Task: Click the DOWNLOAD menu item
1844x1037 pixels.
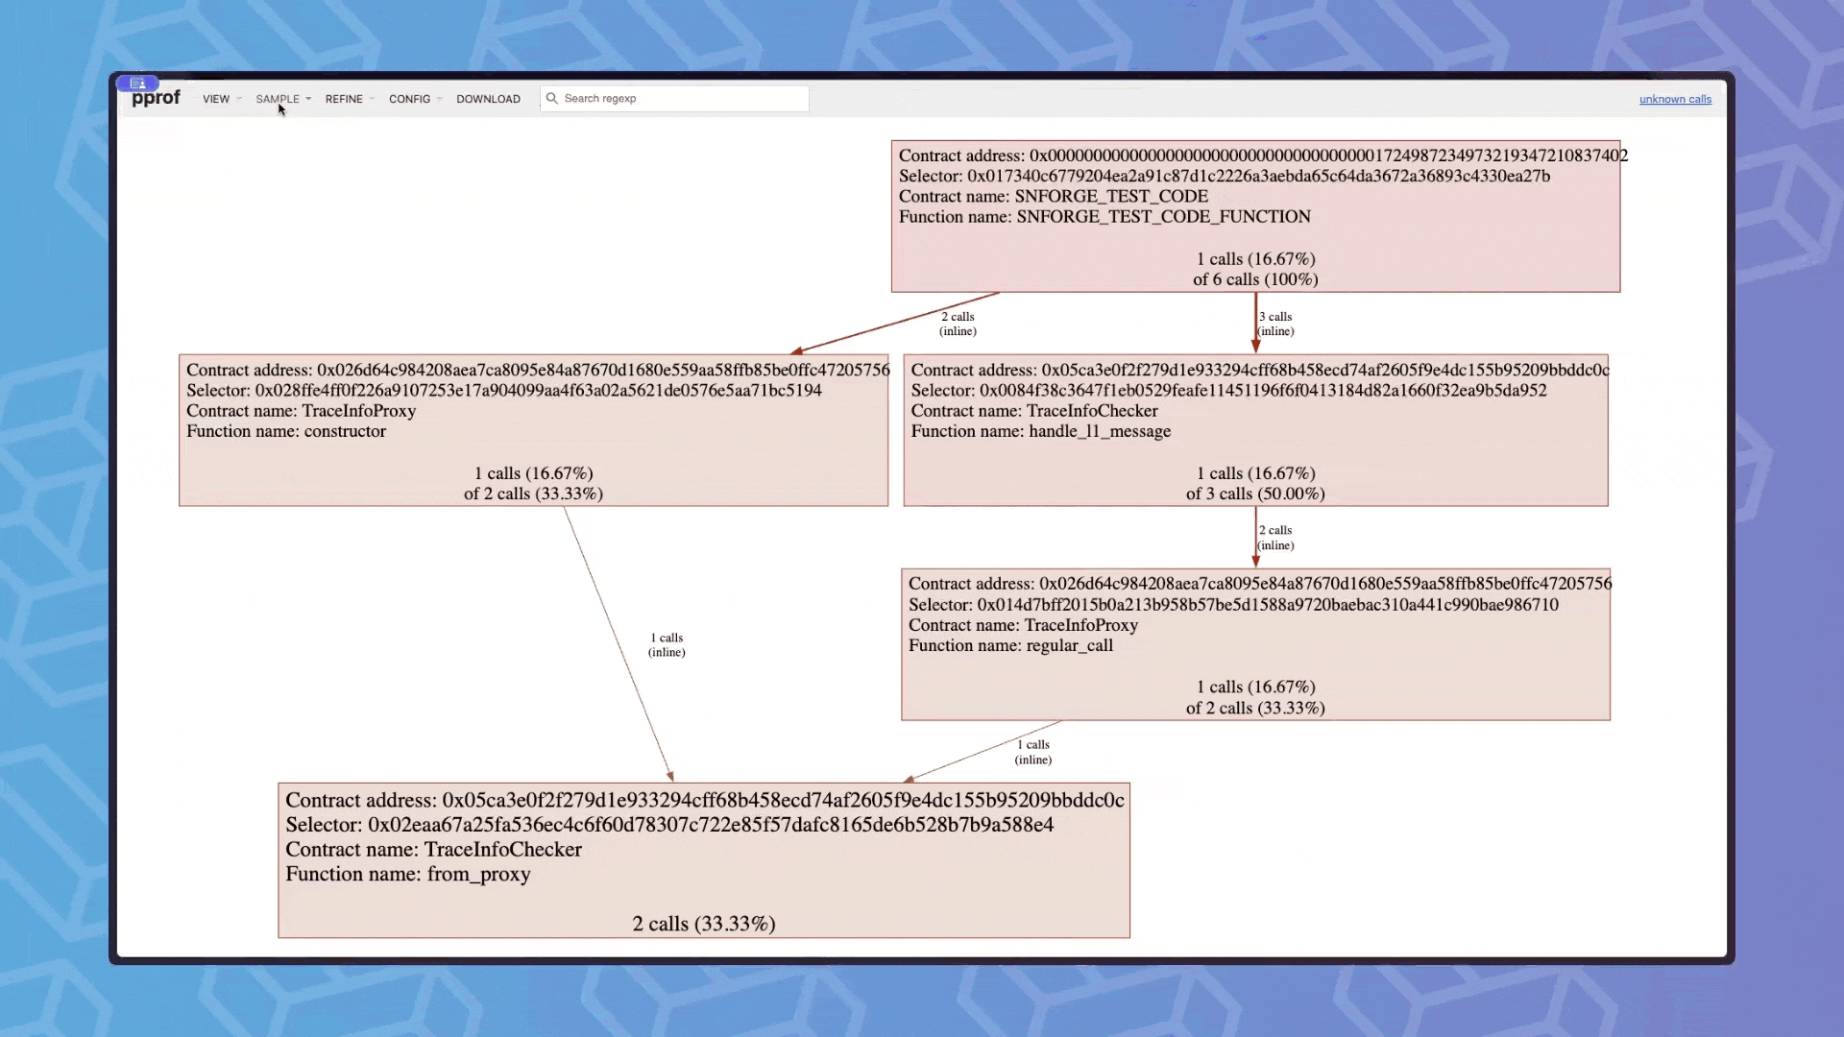Action: [489, 98]
